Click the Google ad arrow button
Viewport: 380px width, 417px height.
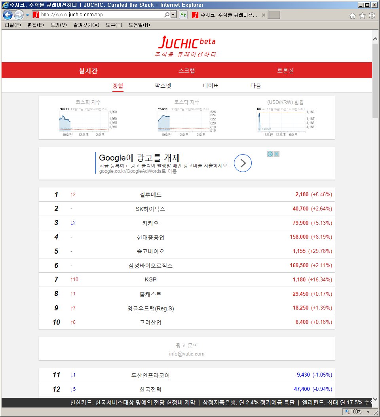pyautogui.click(x=243, y=163)
